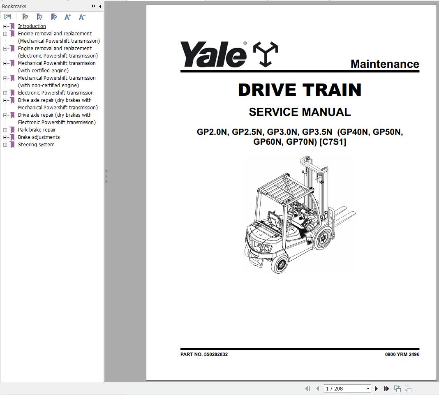This screenshot has height=395, width=439.
Task: Go to Electronic Powershift transmission bookmark
Action: [56, 92]
